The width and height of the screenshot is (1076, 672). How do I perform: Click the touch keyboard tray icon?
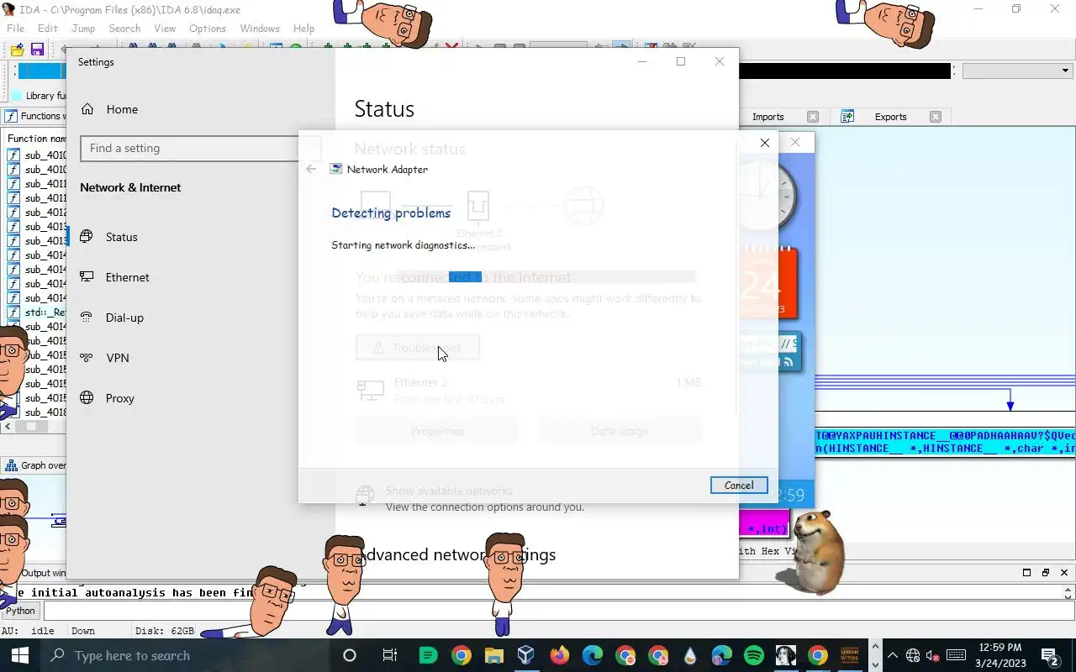(956, 655)
